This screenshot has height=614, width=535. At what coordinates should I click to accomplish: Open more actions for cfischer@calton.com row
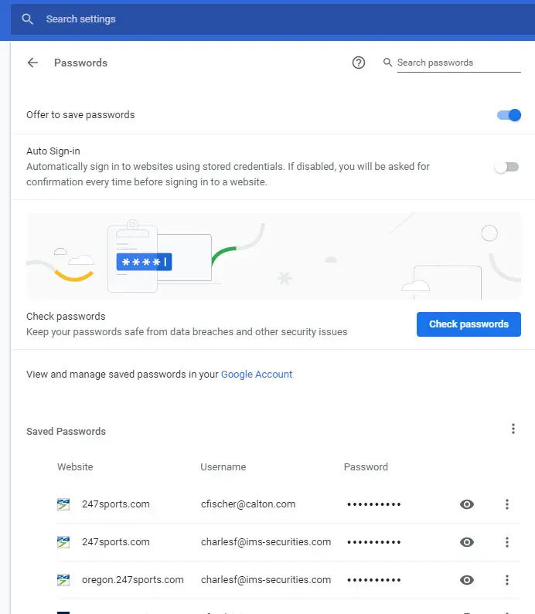tap(506, 504)
